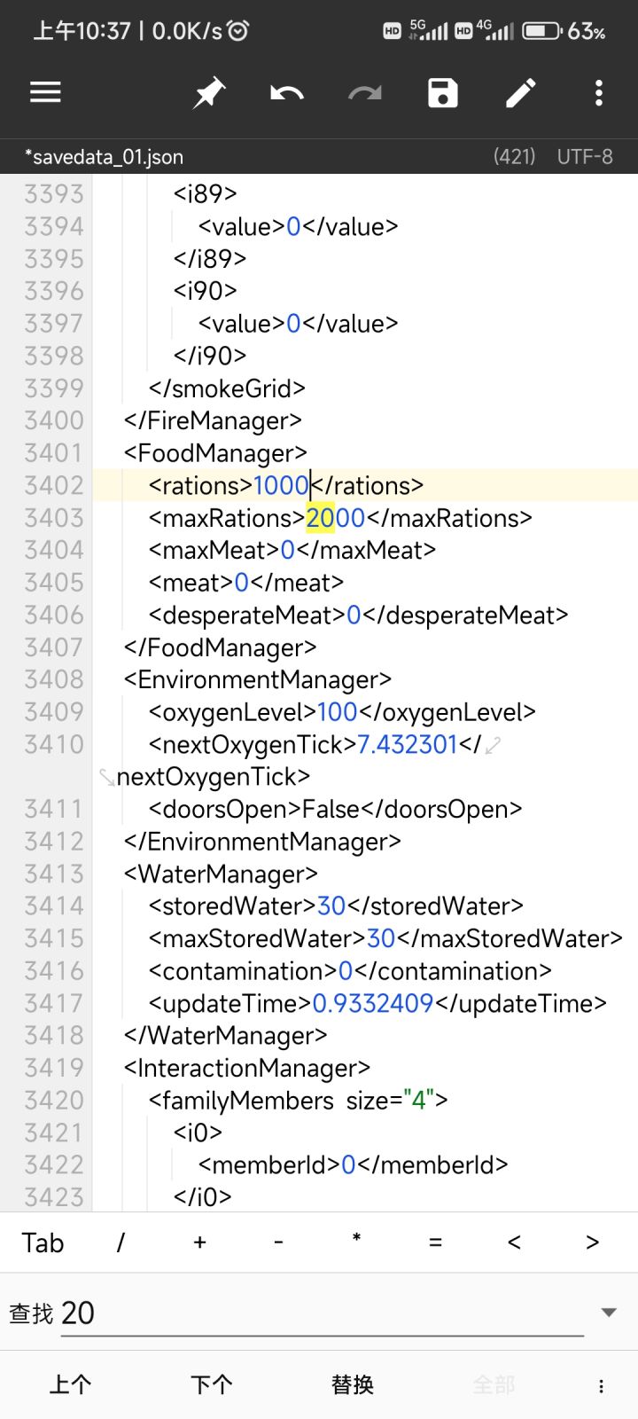Tap the 替换 (replace) button
The image size is (638, 1419).
coord(353,1385)
